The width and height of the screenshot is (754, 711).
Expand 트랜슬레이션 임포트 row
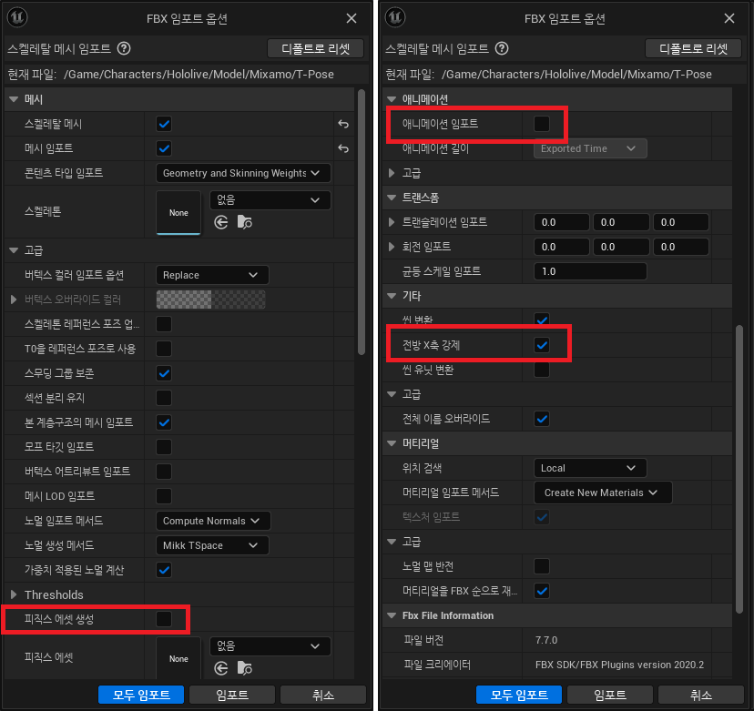(x=392, y=222)
